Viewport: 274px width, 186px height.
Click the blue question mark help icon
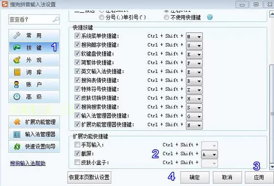tap(210, 17)
